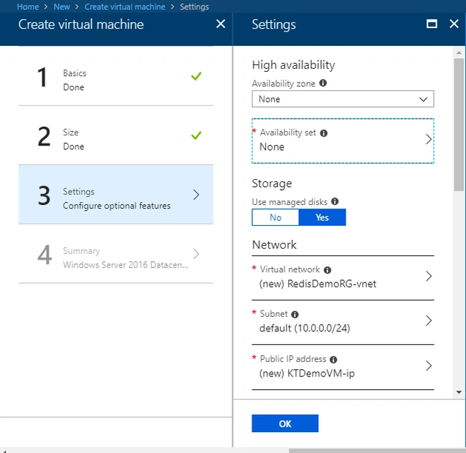Screen dimensions: 466x453
Task: Expand Virtual network RedisDemoRG-vnet settings
Action: point(343,277)
